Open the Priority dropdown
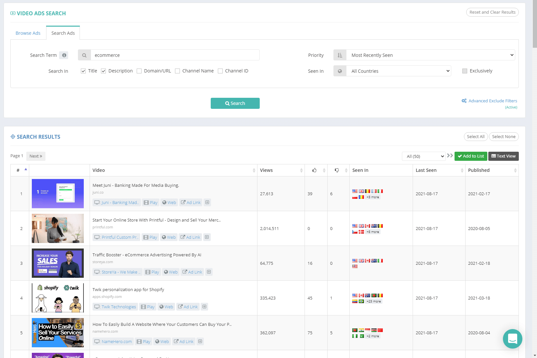The image size is (537, 358). [430, 55]
